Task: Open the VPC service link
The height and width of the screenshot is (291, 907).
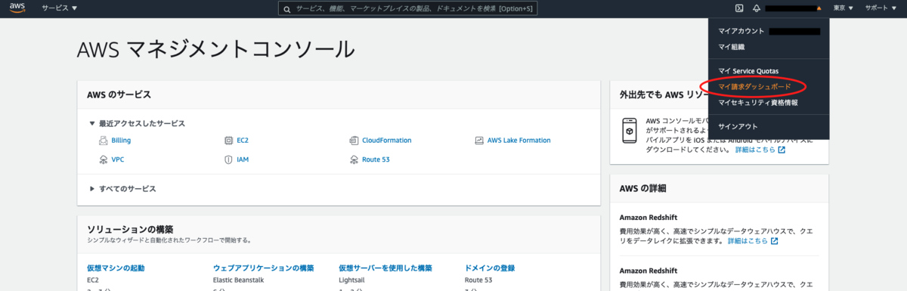Action: coord(118,159)
